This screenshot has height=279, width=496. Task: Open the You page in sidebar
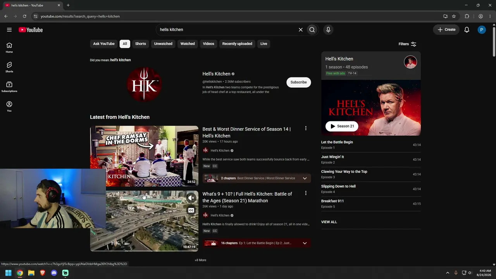coord(9,107)
